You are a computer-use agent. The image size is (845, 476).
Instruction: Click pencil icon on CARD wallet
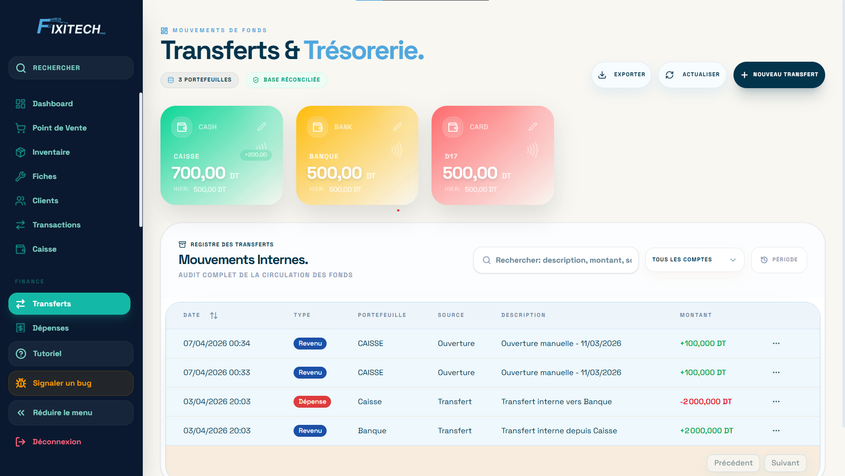click(x=532, y=127)
